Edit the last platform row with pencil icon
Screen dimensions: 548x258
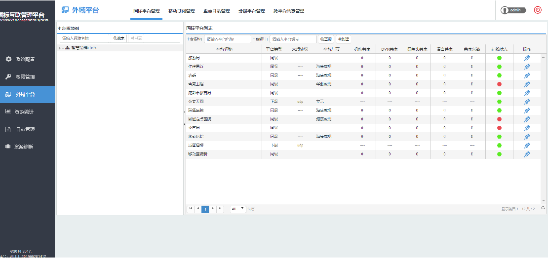click(x=527, y=154)
